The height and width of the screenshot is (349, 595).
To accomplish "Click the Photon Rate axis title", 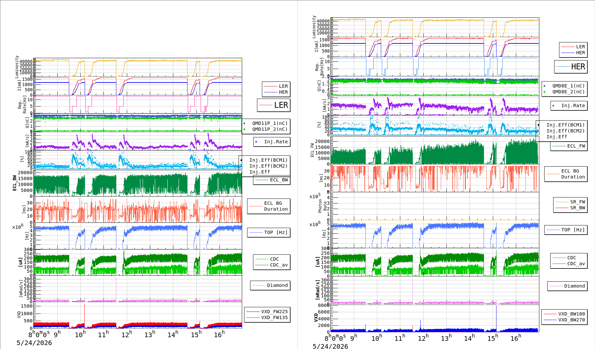I will (x=323, y=206).
